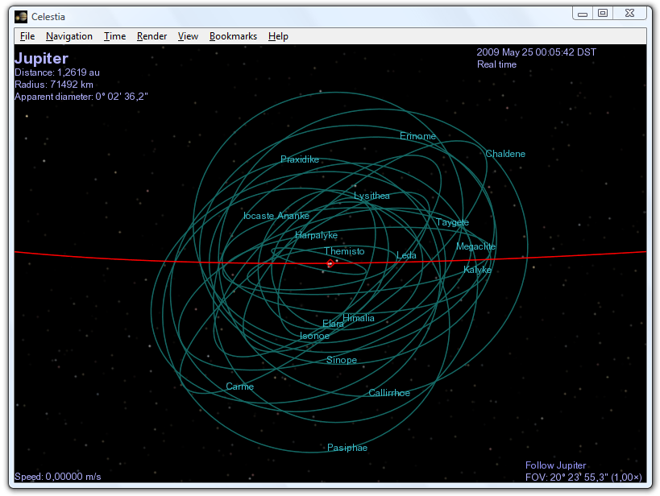The height and width of the screenshot is (496, 660).
Task: Click the FOV value readout
Action: click(583, 477)
